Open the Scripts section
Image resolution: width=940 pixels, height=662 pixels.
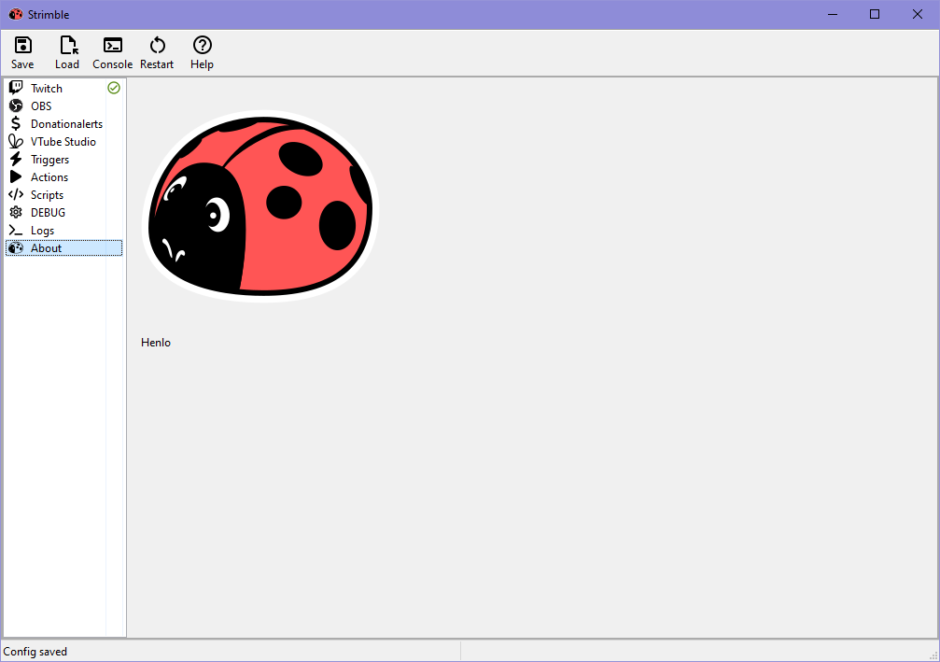pyautogui.click(x=47, y=195)
